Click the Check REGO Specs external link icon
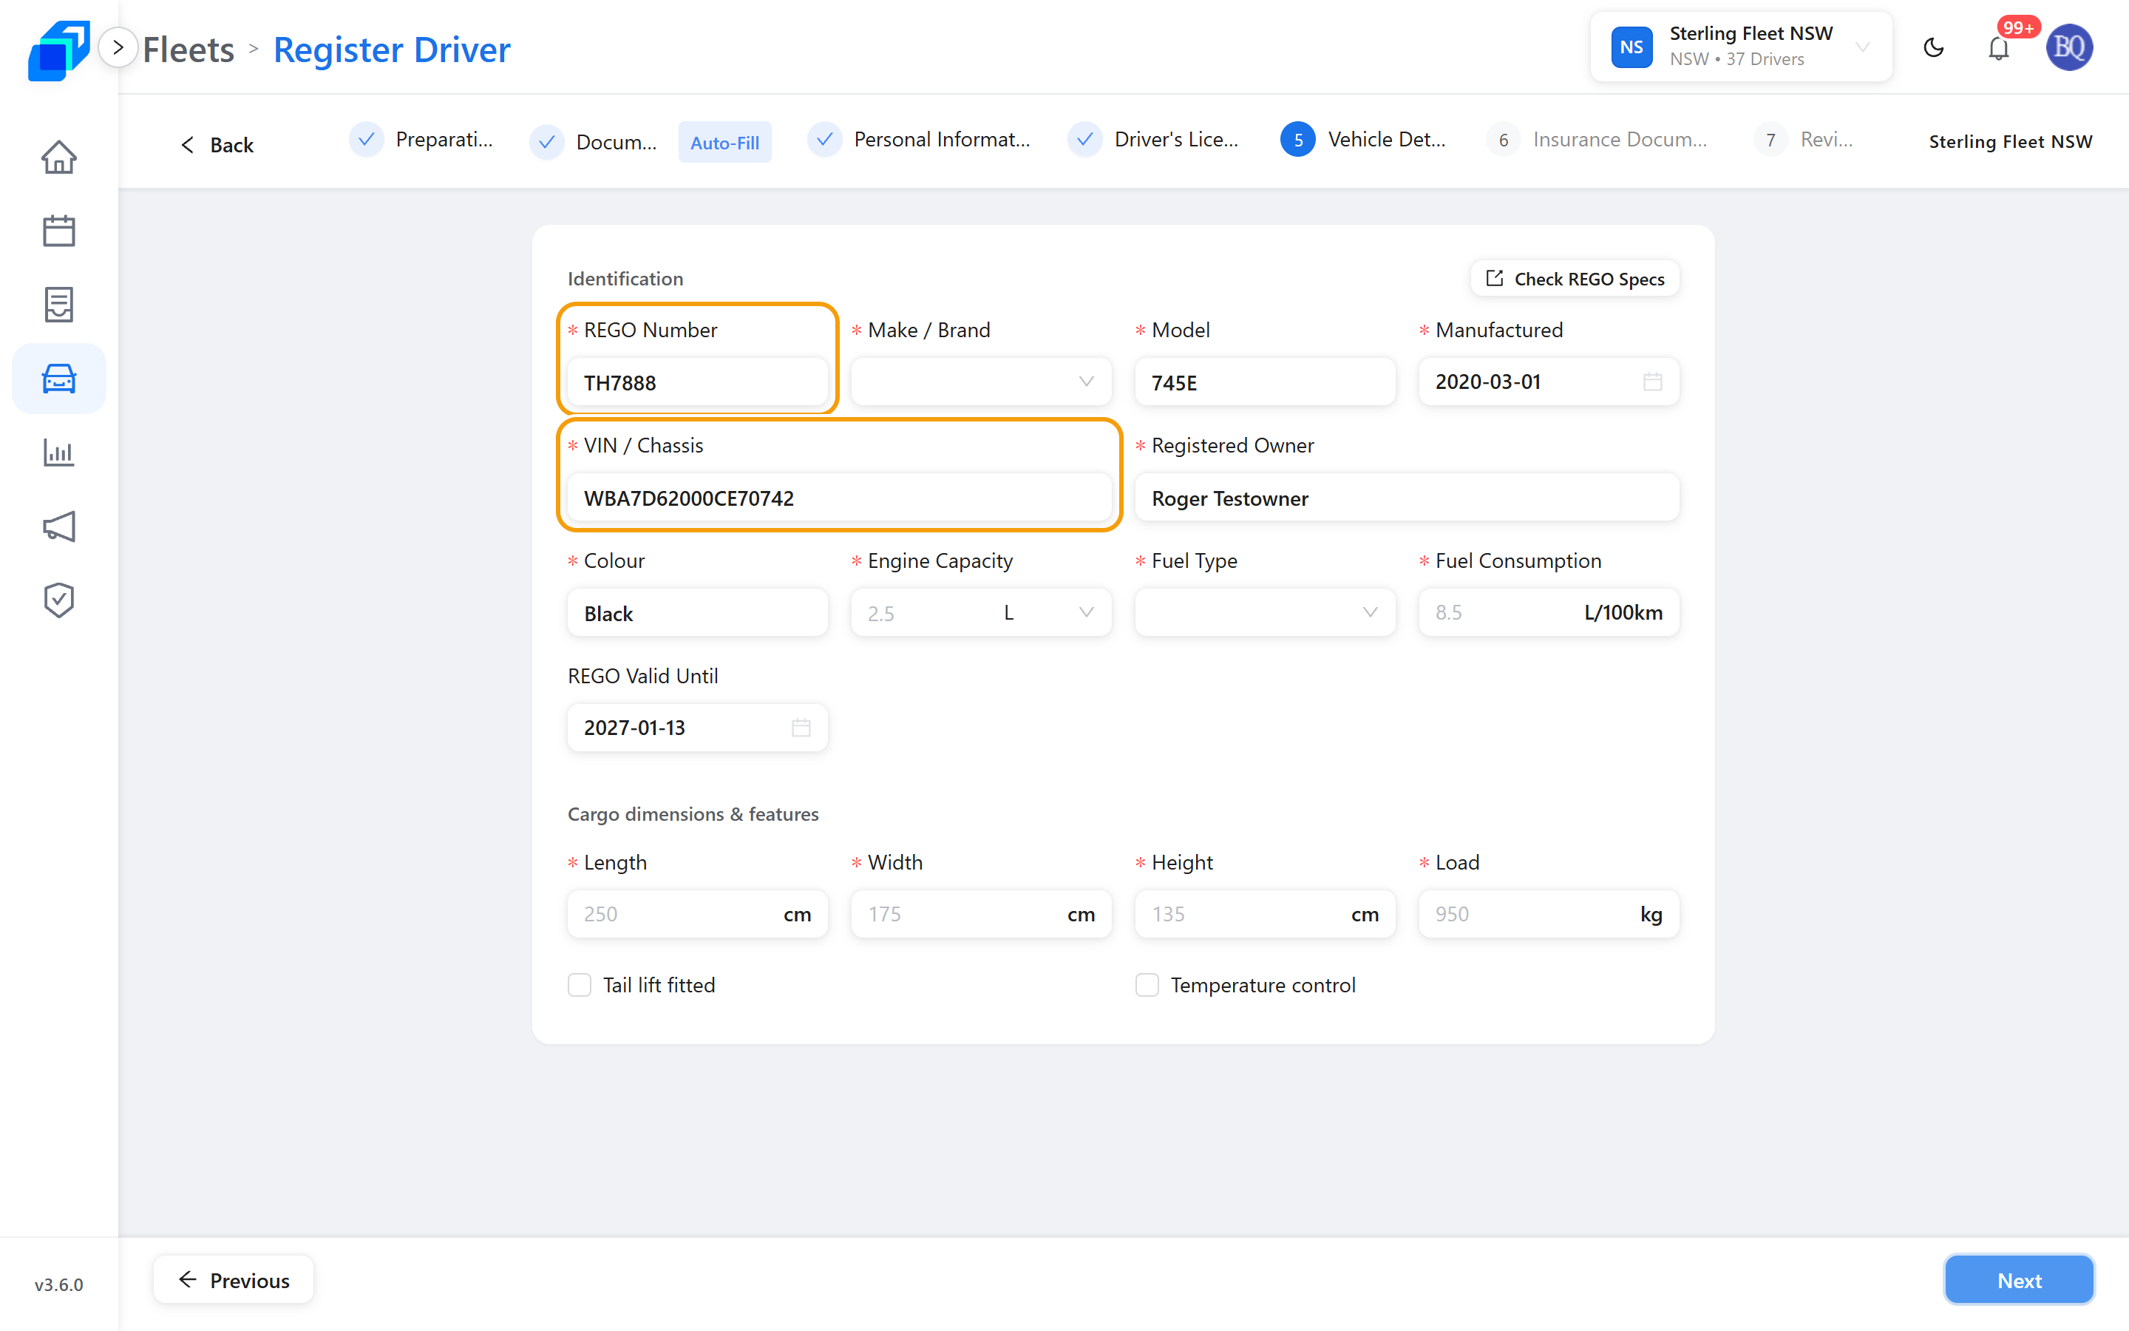Screen dimensions: 2129x1331 tap(1495, 278)
